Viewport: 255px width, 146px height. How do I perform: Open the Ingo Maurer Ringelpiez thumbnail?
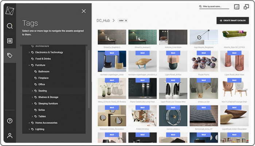(204, 37)
